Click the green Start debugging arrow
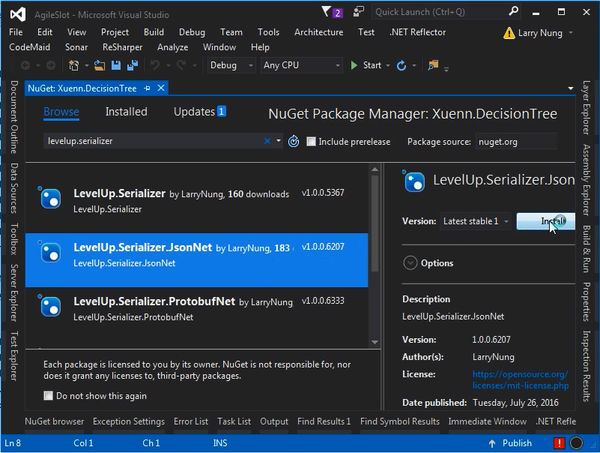 click(354, 65)
